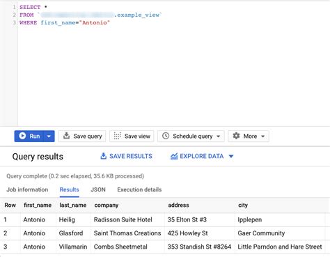Click the gear icon beside More
330x257 pixels.
click(236, 136)
